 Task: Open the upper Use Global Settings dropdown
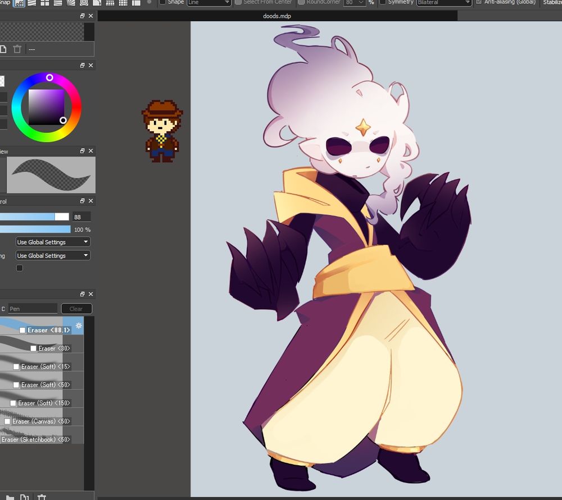[53, 242]
